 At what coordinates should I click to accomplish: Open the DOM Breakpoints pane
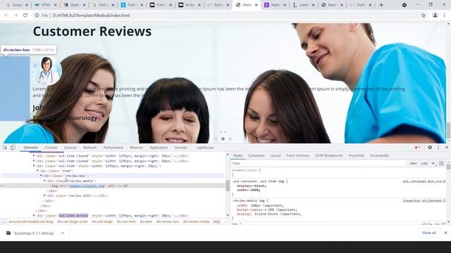click(x=329, y=155)
